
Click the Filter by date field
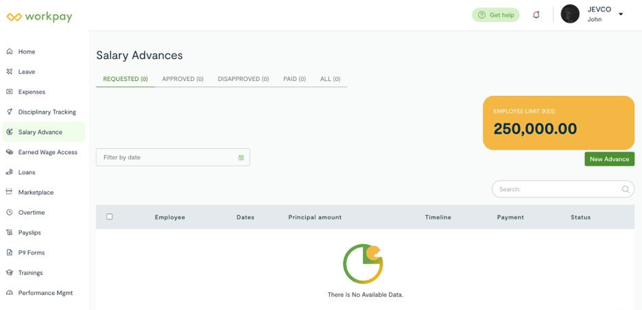point(173,157)
